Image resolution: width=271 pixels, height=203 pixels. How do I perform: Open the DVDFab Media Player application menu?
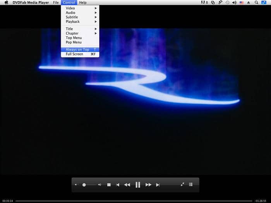[x=31, y=3]
